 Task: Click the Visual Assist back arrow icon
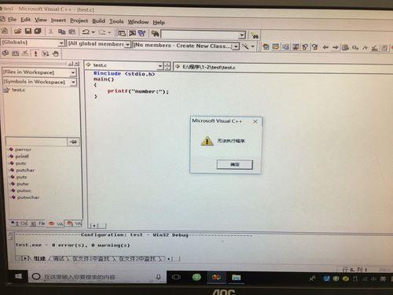coord(325,47)
